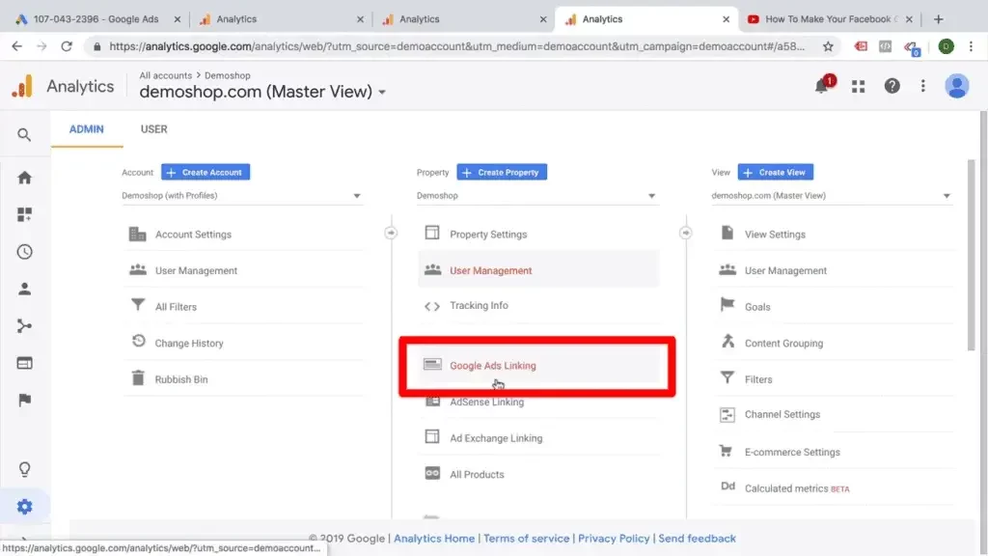Open the demoshop.com (Master View) header dropdown

click(262, 92)
